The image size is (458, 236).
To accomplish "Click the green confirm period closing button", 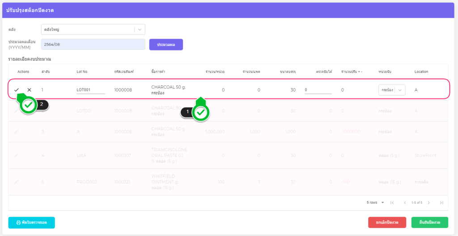I will click(429, 222).
